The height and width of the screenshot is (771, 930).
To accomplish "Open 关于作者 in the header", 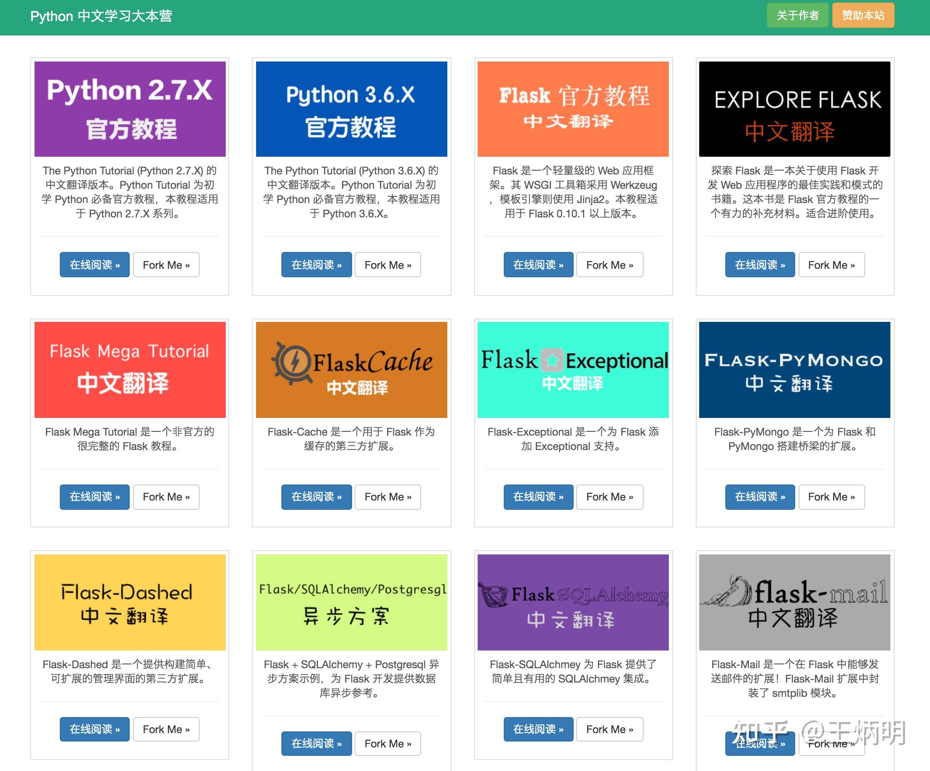I will point(798,16).
